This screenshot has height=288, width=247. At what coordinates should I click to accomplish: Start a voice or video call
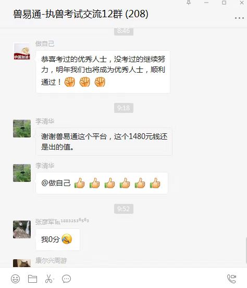click(231, 279)
